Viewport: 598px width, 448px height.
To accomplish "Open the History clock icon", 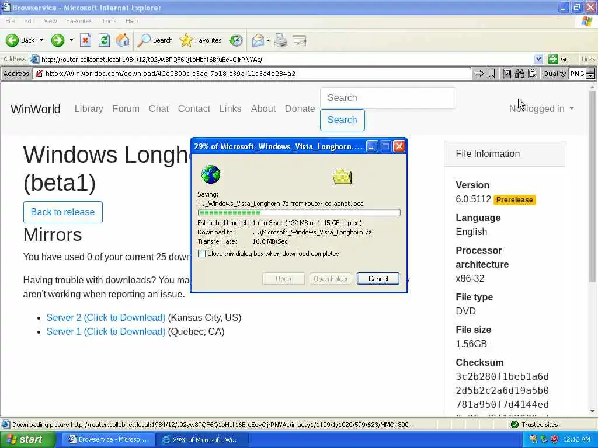I will [236, 40].
